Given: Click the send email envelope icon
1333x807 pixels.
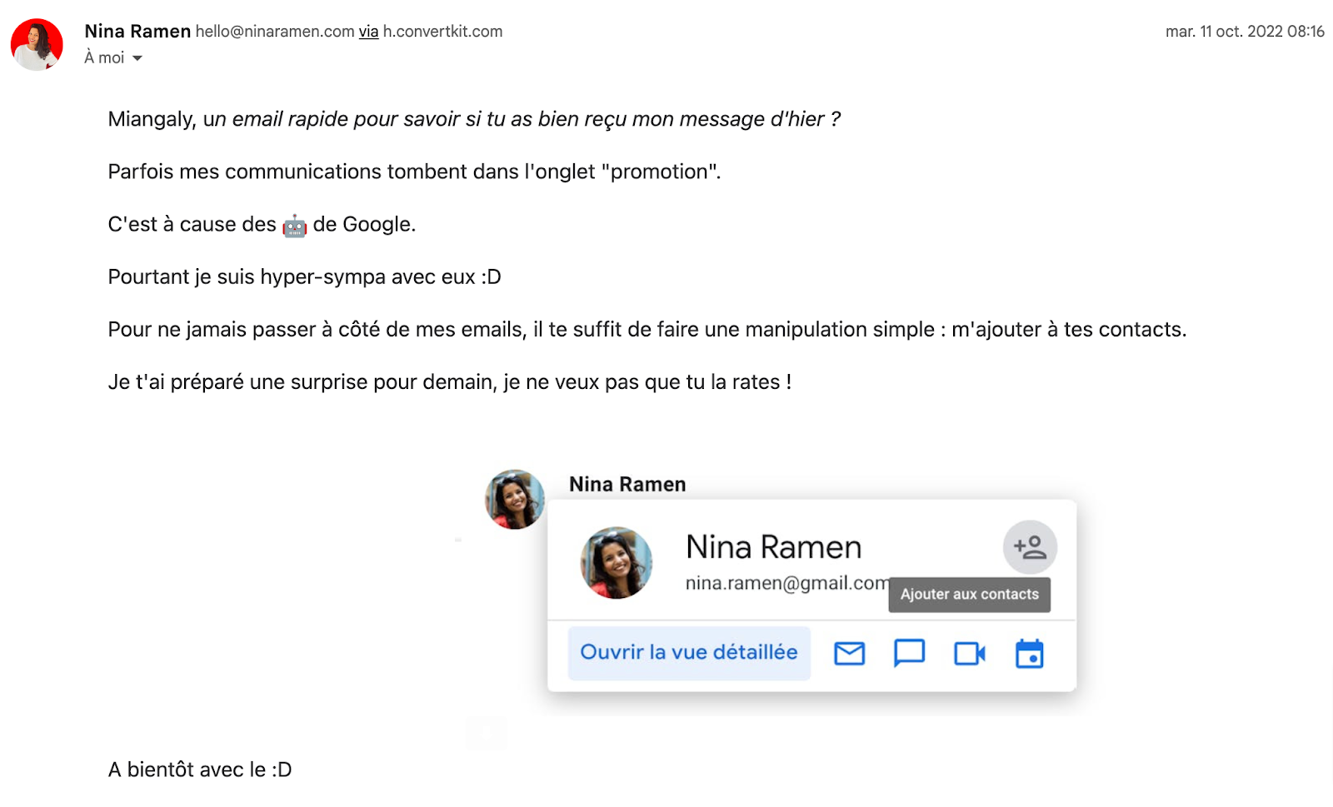Looking at the screenshot, I should click(849, 654).
